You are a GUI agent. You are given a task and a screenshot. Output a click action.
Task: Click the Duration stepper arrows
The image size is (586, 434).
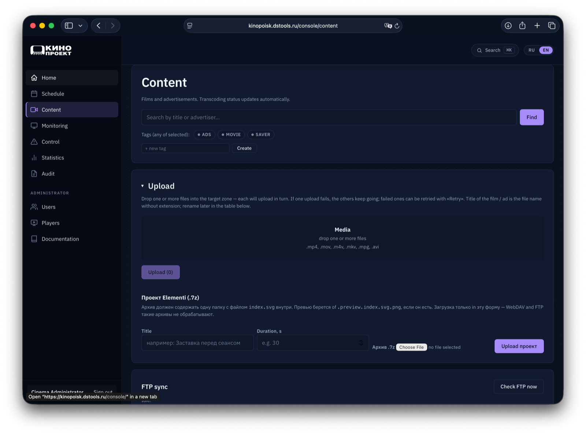(x=361, y=343)
